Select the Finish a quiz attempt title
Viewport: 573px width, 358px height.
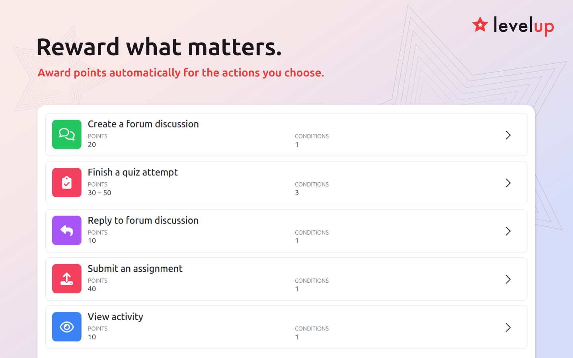pos(133,172)
